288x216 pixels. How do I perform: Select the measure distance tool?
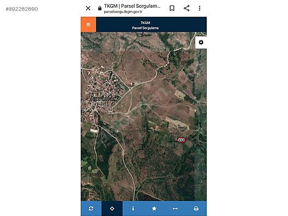(175, 208)
